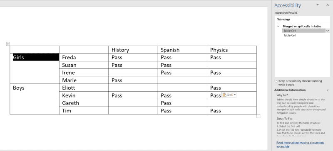333x151 pixels.
Task: Click the Spanish header cell
Action: [182, 50]
